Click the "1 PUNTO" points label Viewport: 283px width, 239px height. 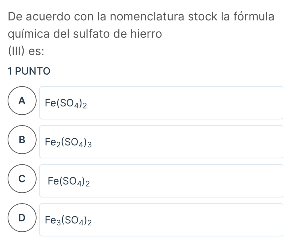click(x=29, y=71)
